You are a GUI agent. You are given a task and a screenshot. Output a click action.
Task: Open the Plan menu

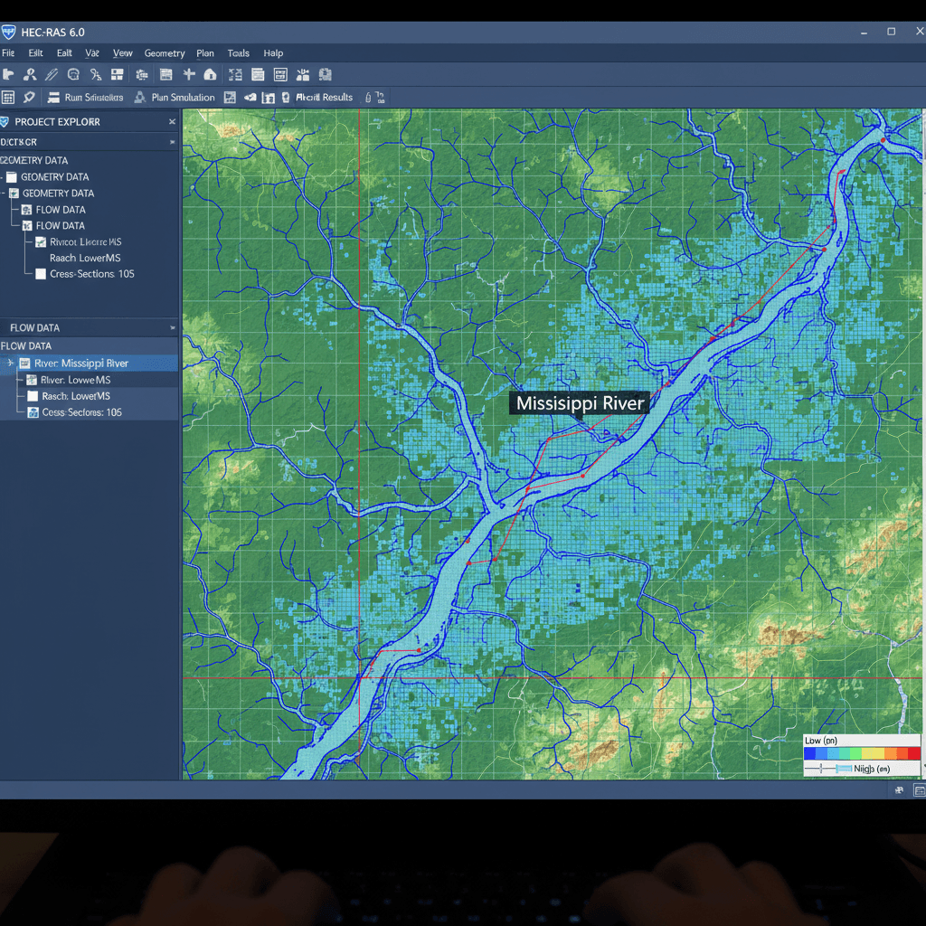point(205,53)
